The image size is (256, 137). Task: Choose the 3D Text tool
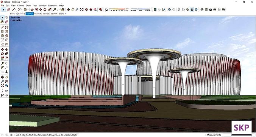[6, 72]
